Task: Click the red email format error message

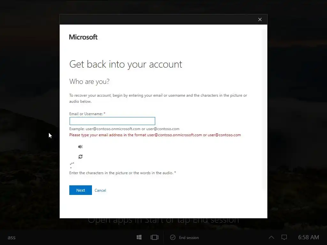Action: 155,135
